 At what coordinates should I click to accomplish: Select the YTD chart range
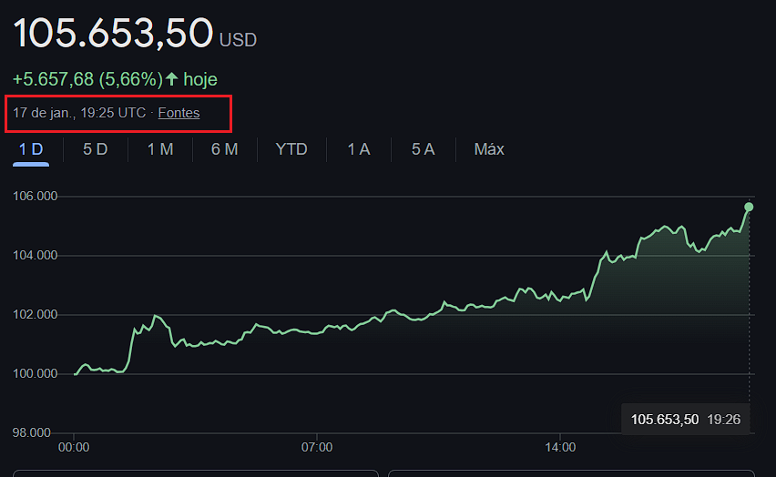pos(291,149)
